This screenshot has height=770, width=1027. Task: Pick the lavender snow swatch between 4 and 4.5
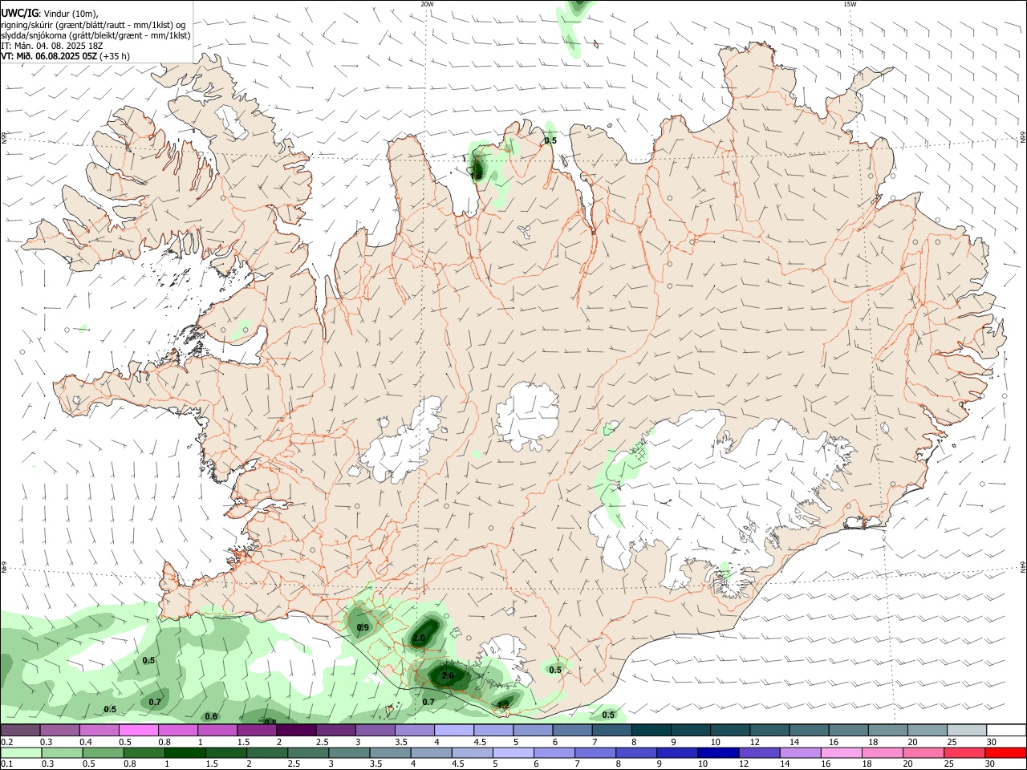(453, 731)
